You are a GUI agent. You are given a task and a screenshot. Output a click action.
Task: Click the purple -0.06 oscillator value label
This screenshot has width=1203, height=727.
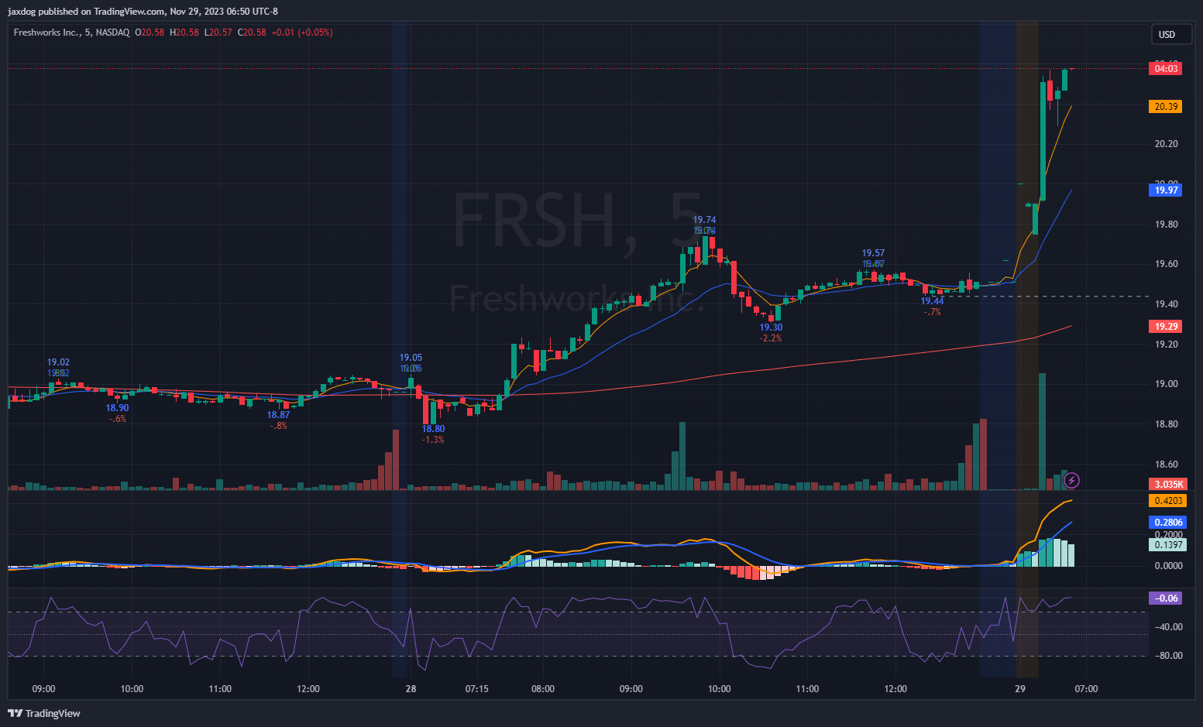pyautogui.click(x=1165, y=598)
